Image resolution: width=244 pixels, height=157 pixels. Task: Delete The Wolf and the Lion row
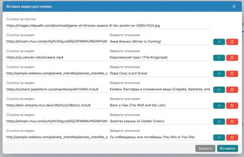232,105
